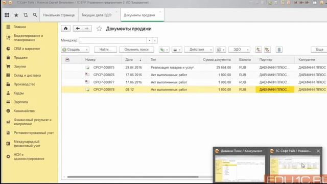Open Регламентированный учет section
Viewport: 327px width, 184px height.
(34, 133)
